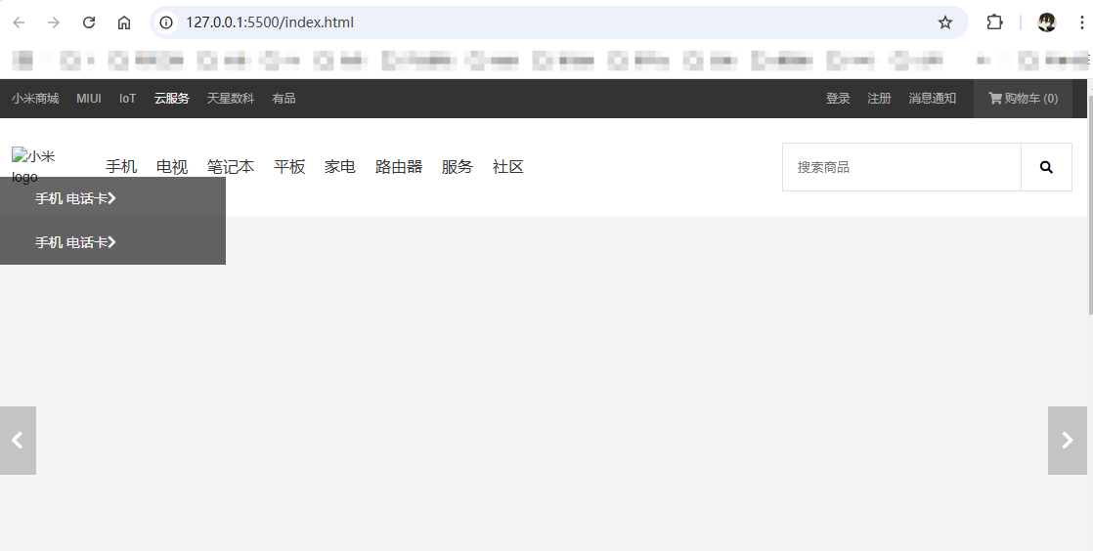The image size is (1093, 551).
Task: Open the 天星数科 top link
Action: [231, 99]
